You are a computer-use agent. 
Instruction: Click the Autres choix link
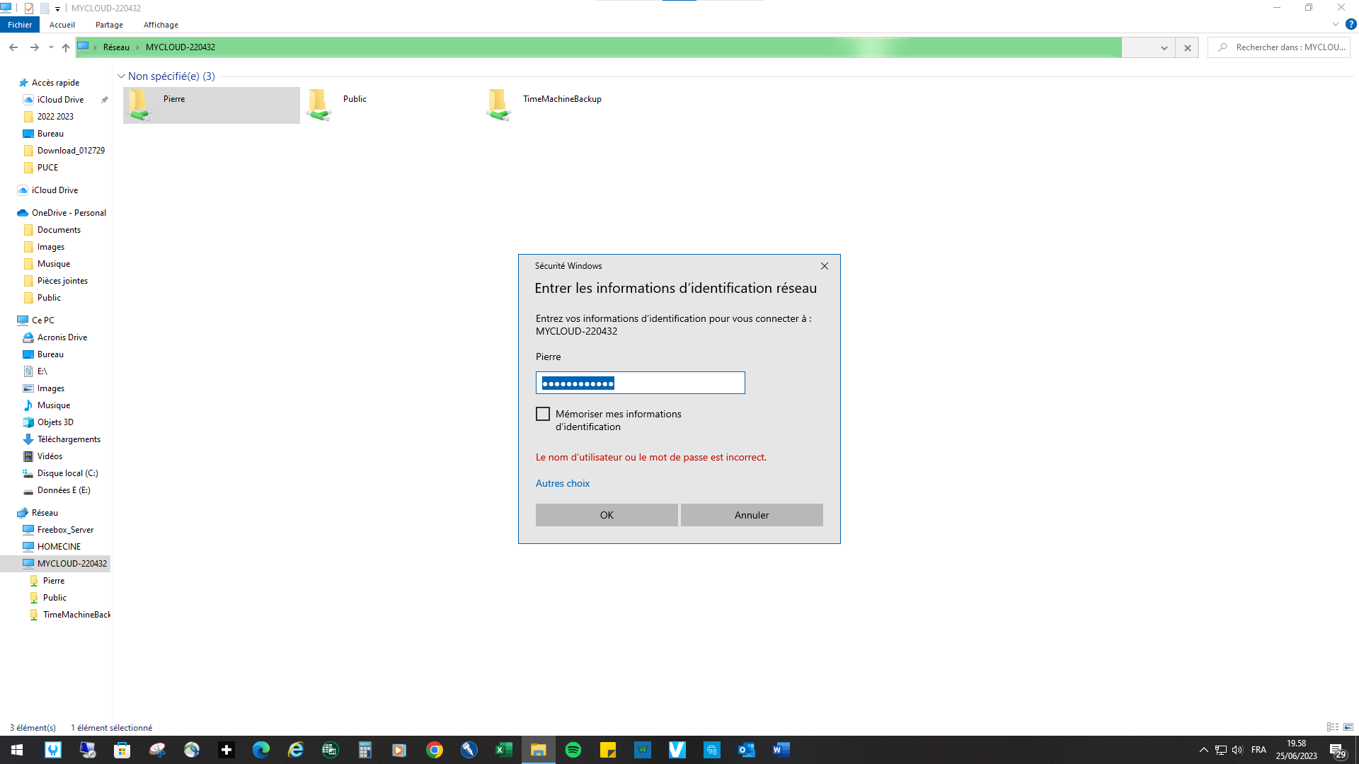tap(563, 483)
